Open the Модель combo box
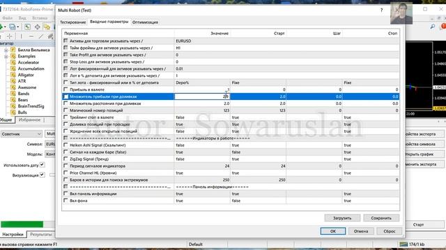The image size is (446, 250). point(50,154)
